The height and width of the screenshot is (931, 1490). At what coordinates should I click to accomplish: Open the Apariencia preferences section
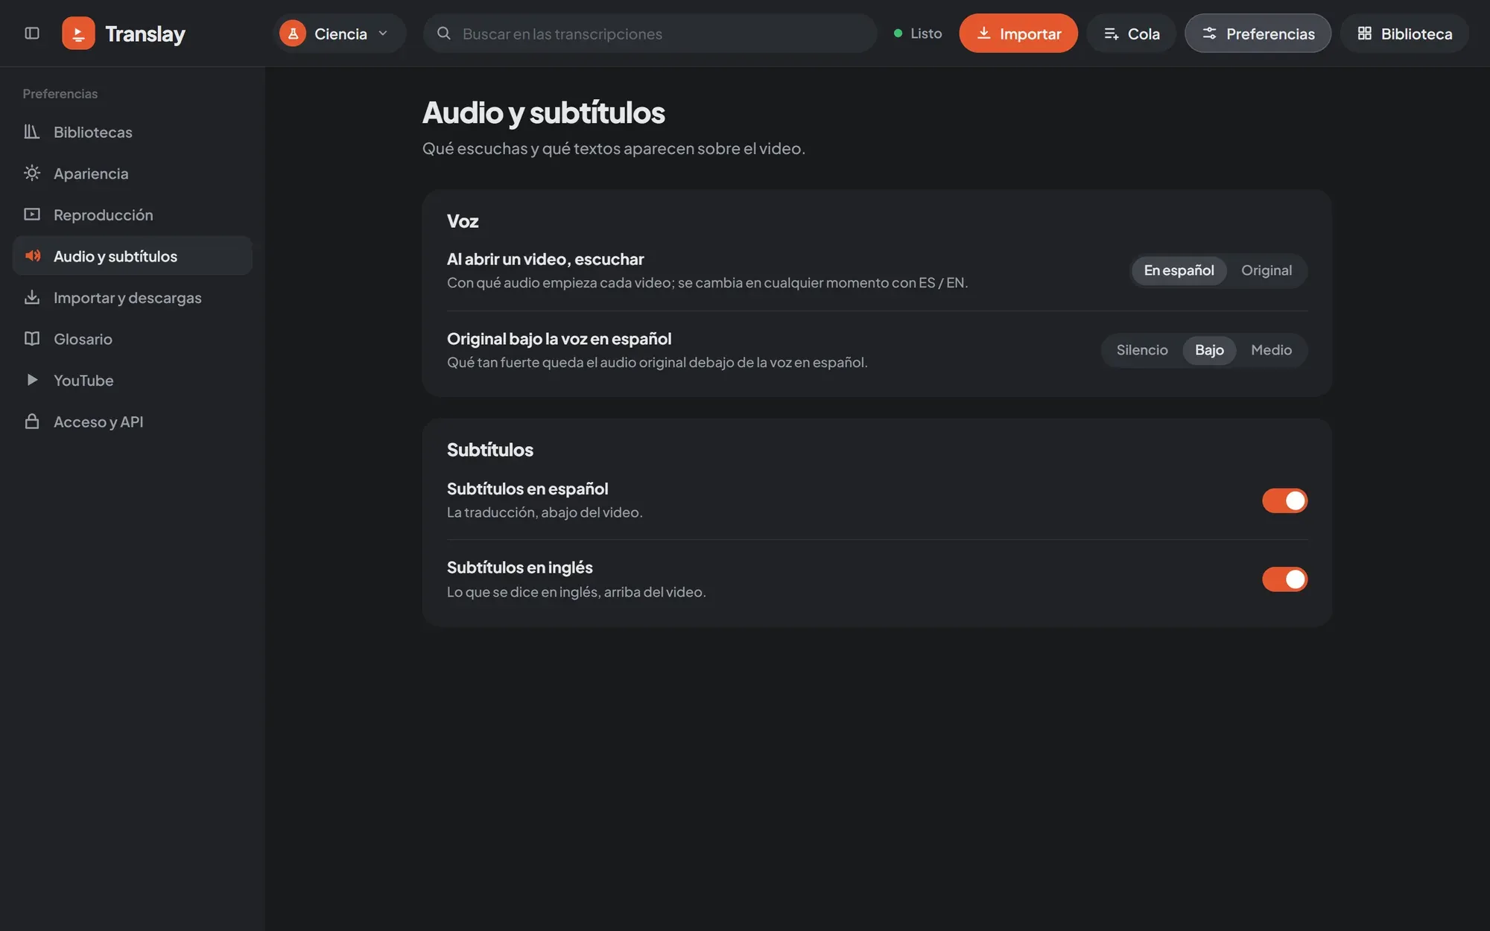[133, 174]
